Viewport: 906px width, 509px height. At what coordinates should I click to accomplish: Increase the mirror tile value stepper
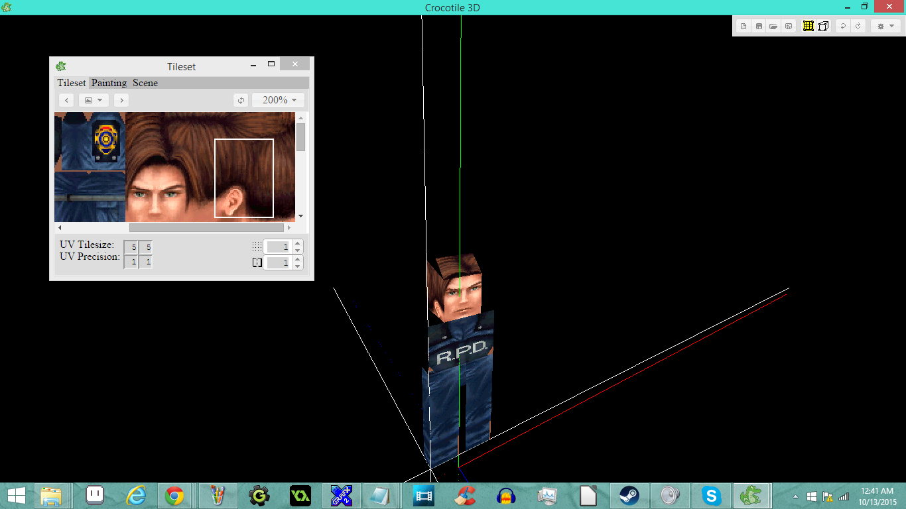(298, 259)
